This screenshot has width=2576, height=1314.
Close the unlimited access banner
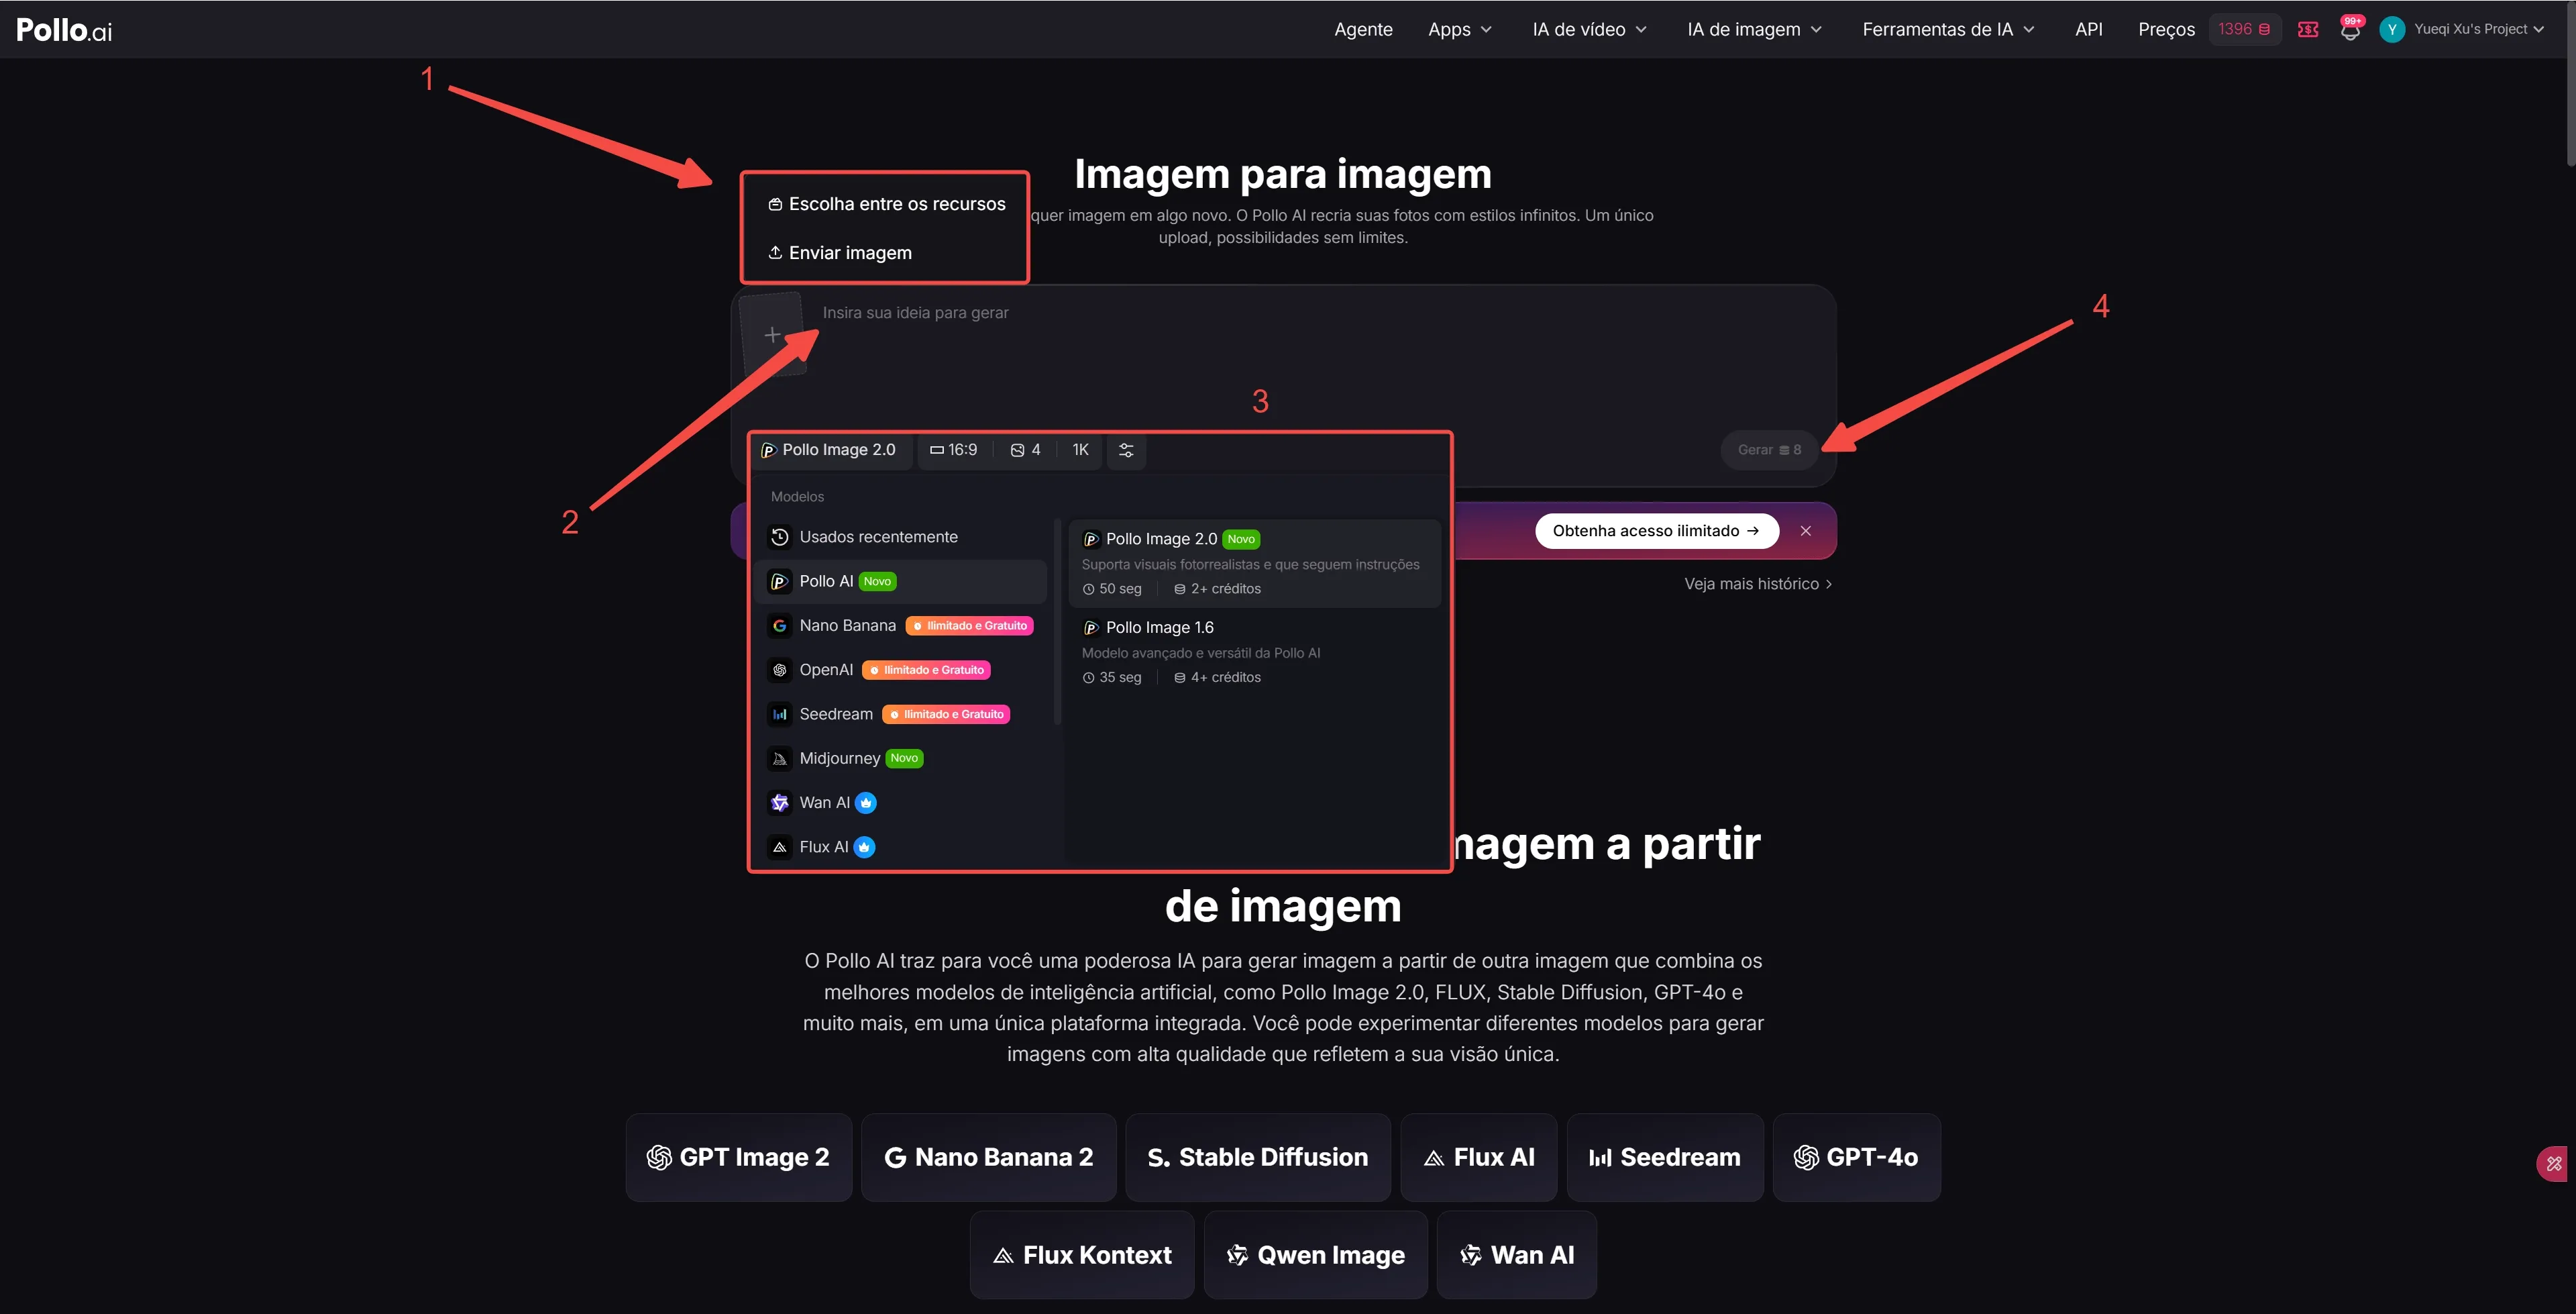coord(1805,532)
